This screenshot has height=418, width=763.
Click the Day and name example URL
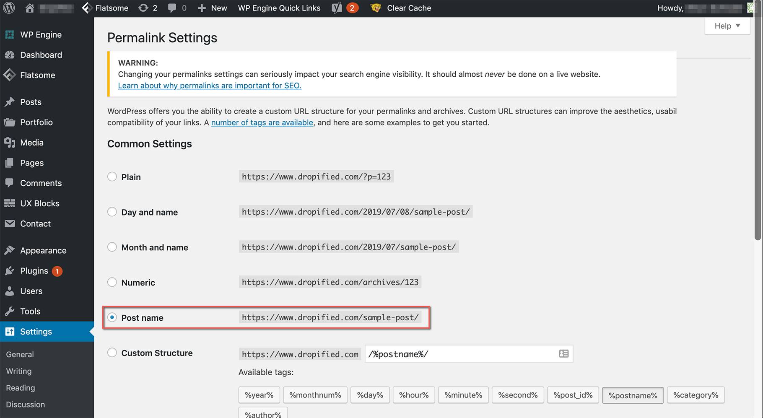click(356, 212)
